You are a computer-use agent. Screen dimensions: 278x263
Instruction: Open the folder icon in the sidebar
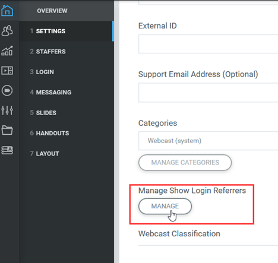(x=7, y=130)
